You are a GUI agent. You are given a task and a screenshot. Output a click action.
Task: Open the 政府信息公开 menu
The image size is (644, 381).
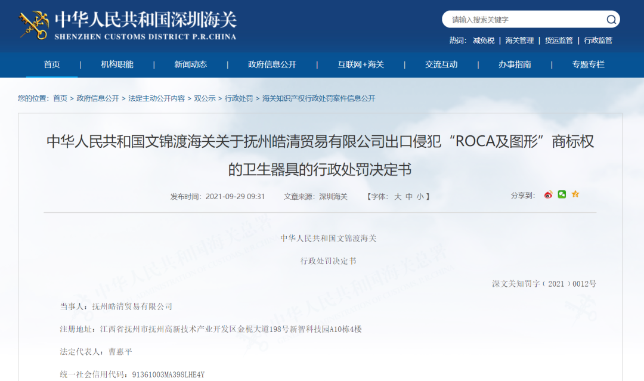coord(272,64)
